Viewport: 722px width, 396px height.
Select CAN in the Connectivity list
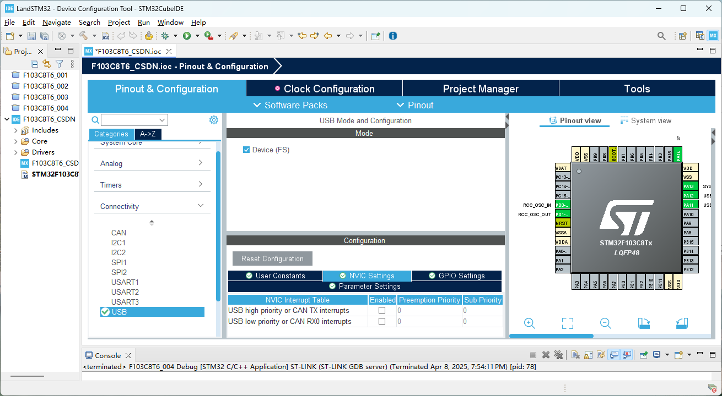118,233
